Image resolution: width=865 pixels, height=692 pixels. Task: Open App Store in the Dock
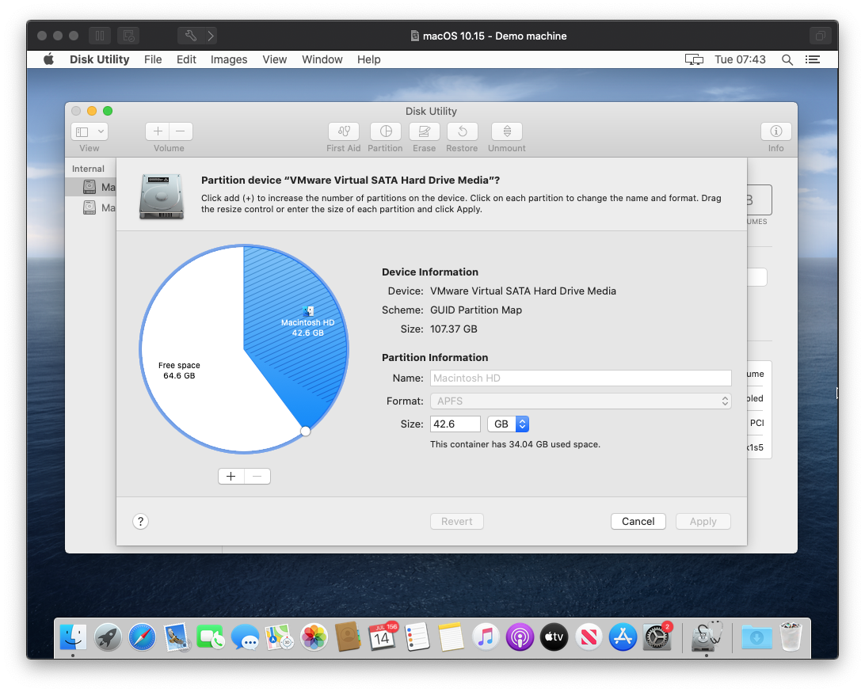pos(623,637)
